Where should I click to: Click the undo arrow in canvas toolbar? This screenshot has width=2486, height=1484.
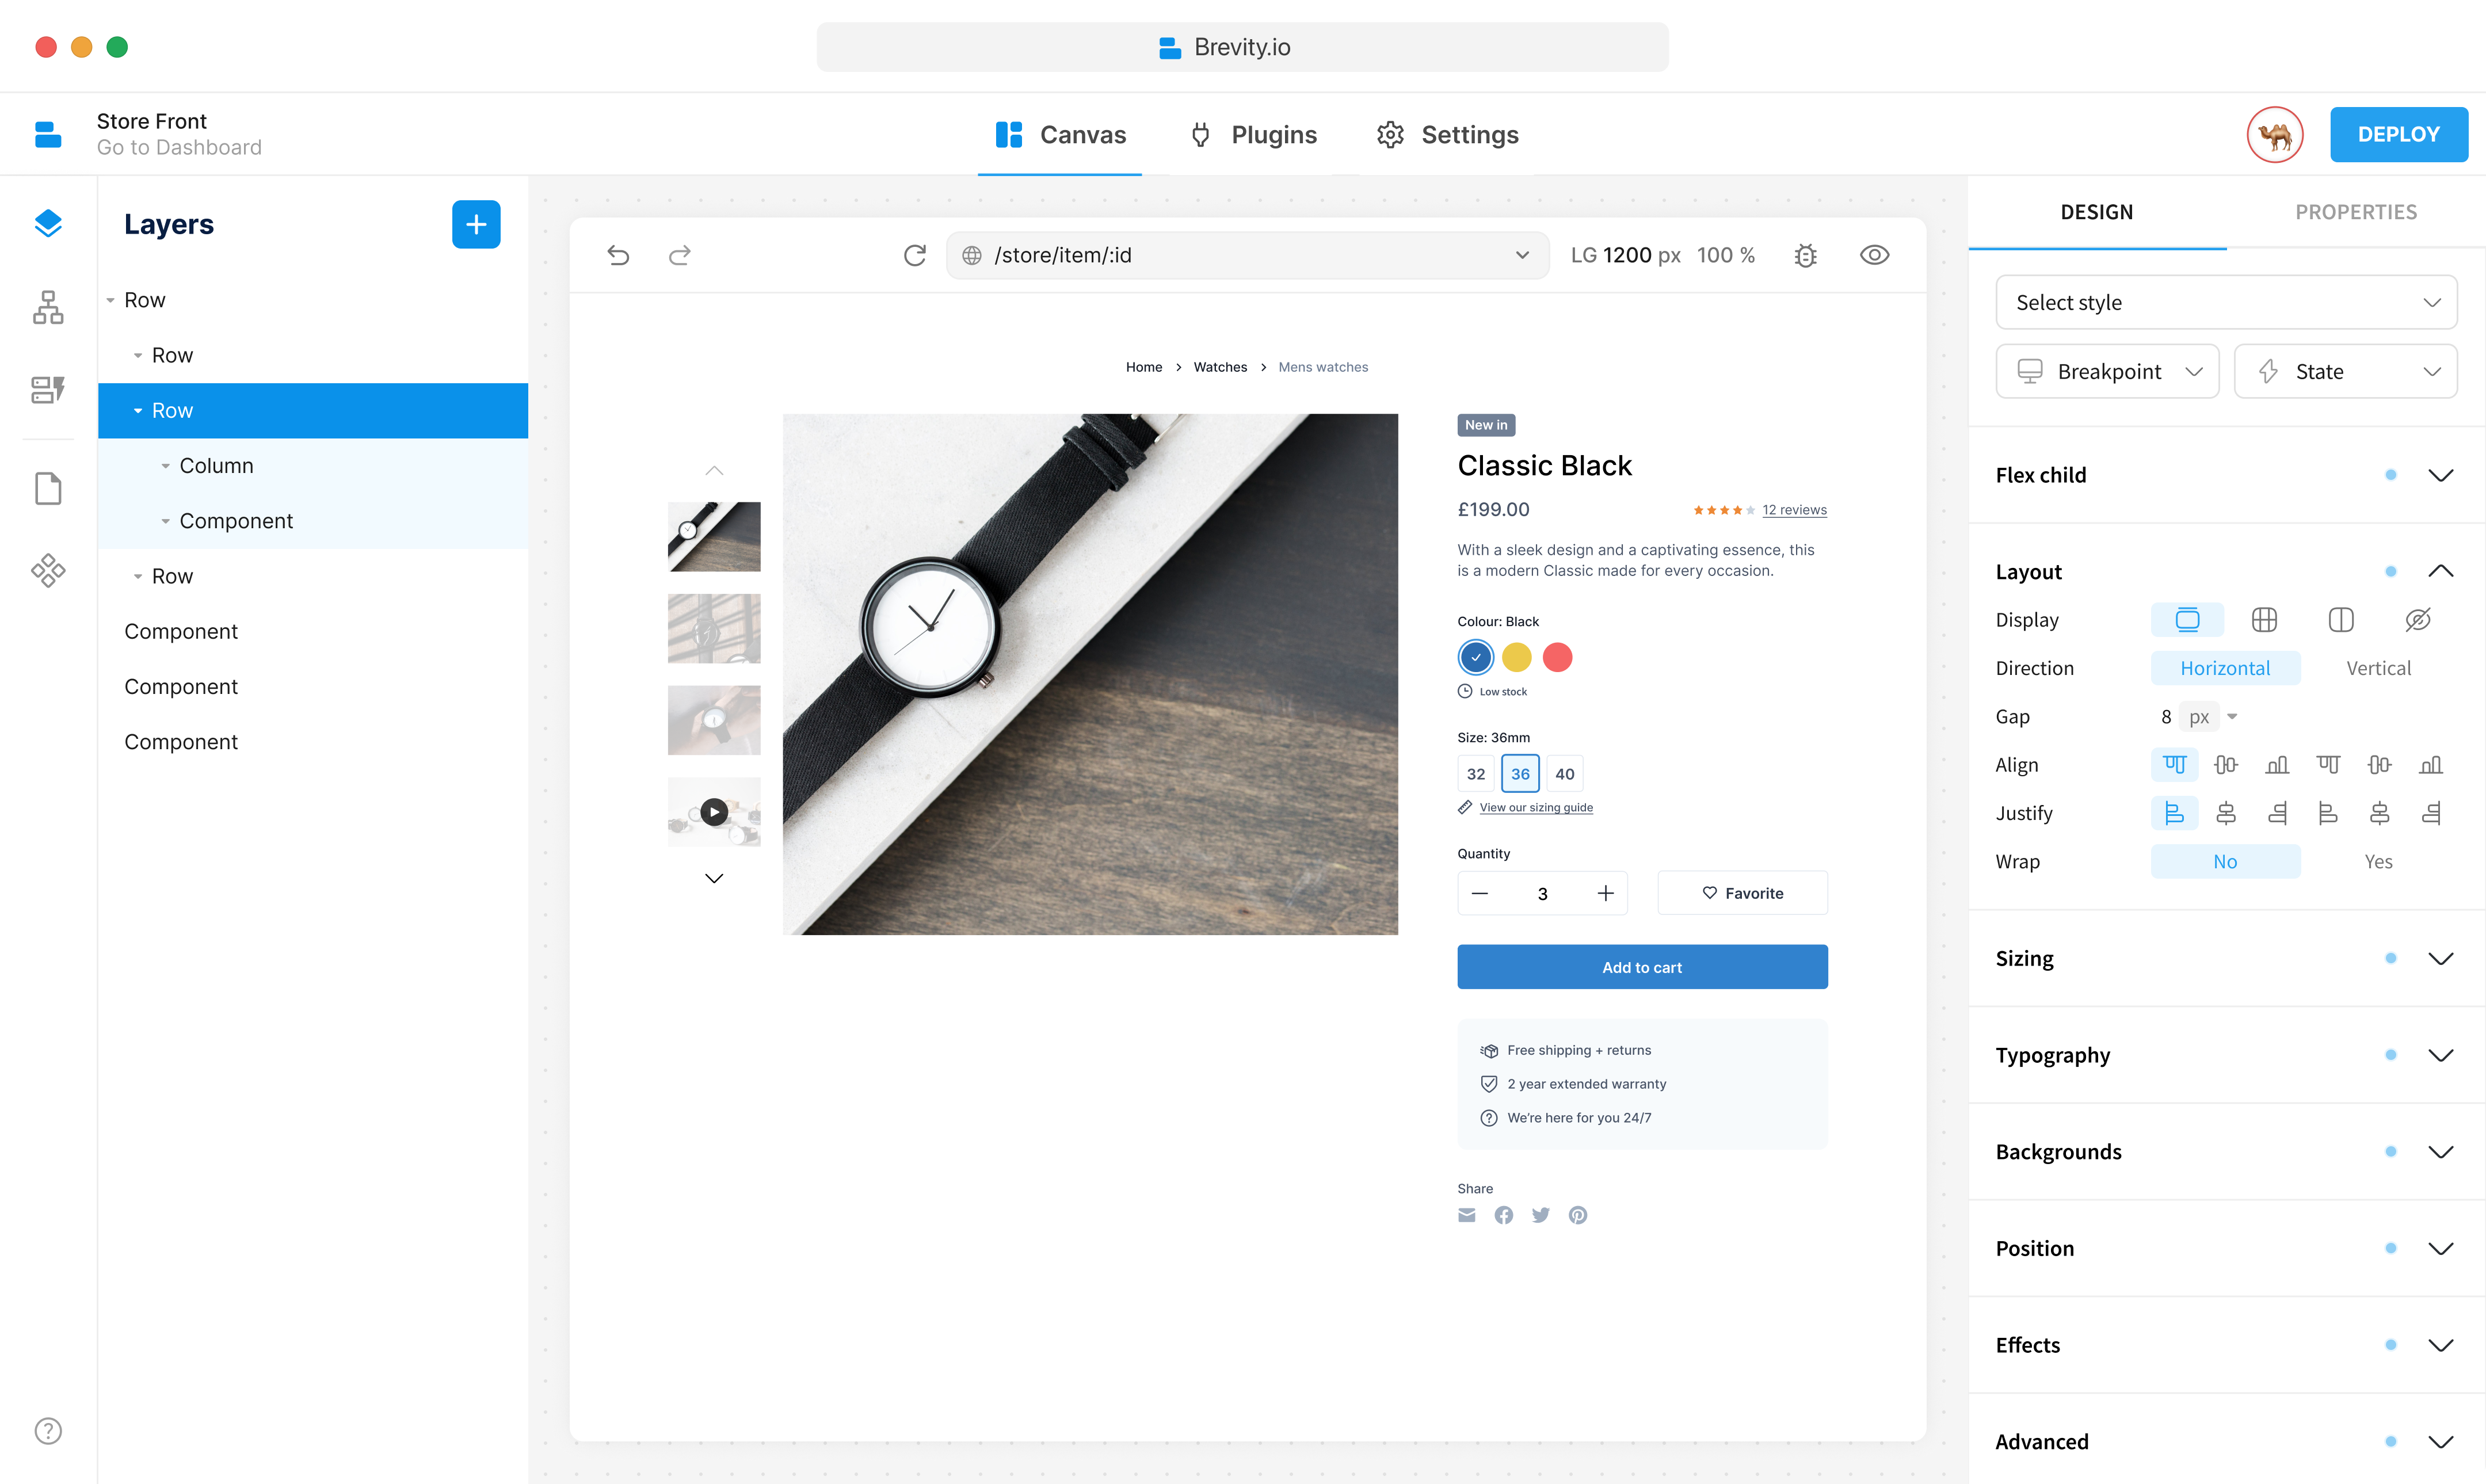(618, 255)
